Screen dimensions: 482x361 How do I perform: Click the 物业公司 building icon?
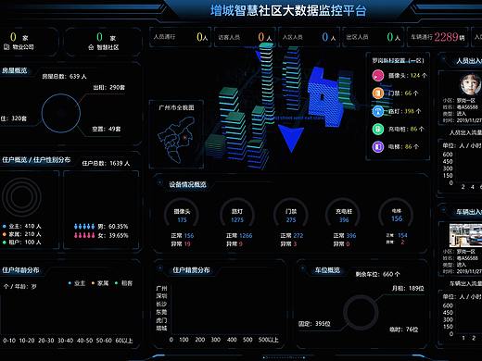tap(6, 47)
